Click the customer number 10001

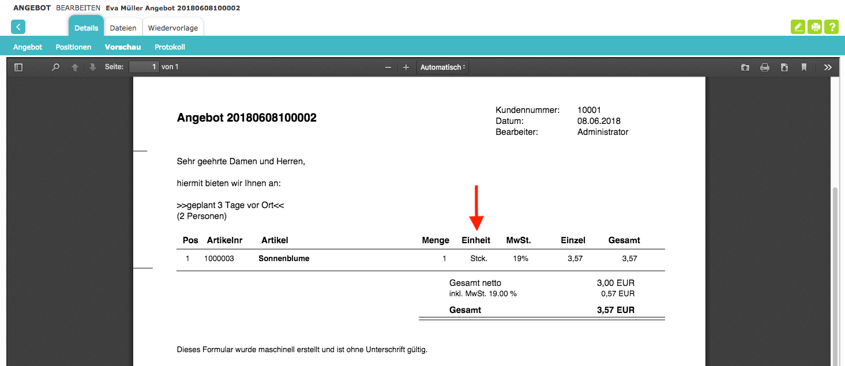(589, 110)
